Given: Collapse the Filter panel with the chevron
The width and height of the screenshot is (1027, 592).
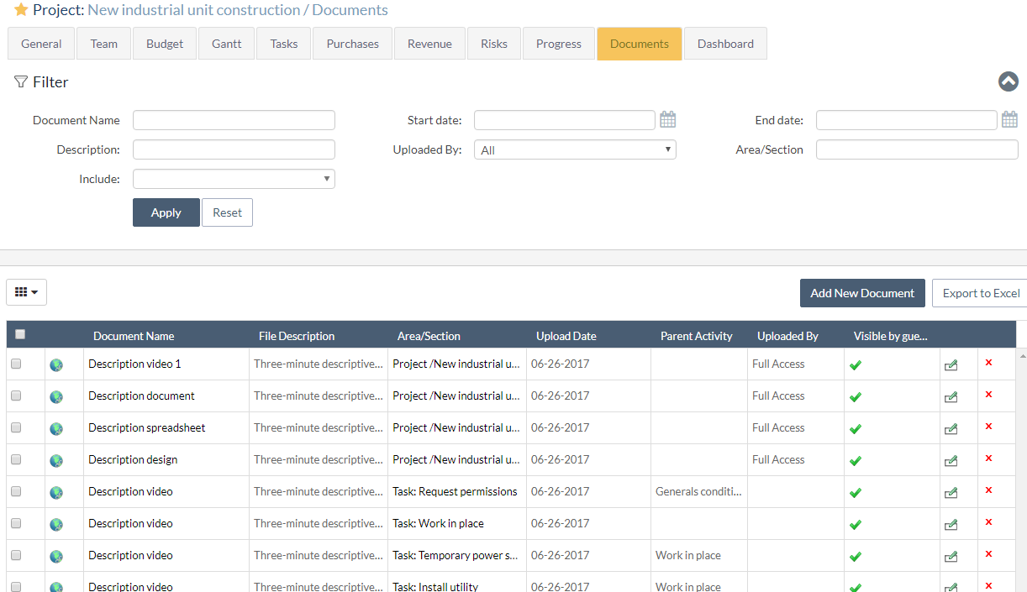Looking at the screenshot, I should tap(1008, 81).
